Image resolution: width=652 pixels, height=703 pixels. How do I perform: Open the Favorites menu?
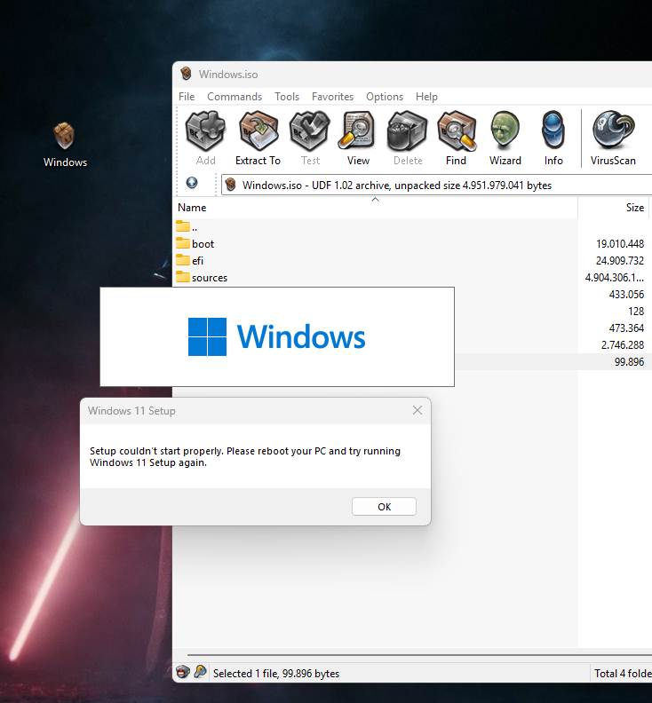point(332,97)
